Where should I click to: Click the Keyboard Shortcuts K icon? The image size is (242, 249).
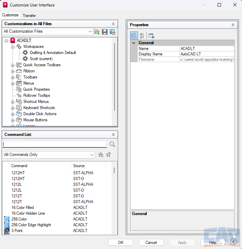(x=19, y=108)
